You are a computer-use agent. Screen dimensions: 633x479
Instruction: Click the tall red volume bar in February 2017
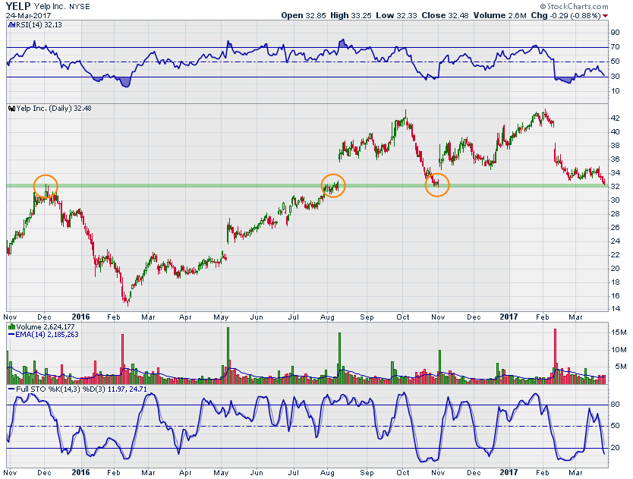[556, 355]
